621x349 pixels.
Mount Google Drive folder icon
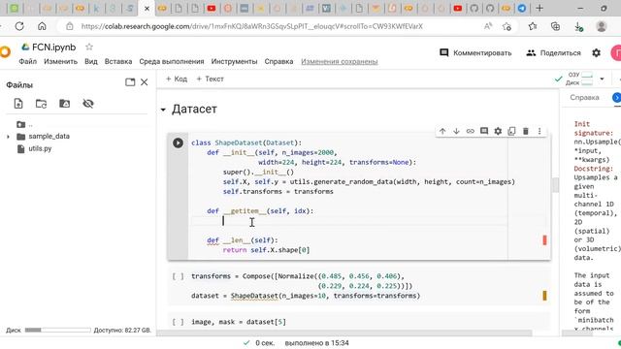[64, 104]
